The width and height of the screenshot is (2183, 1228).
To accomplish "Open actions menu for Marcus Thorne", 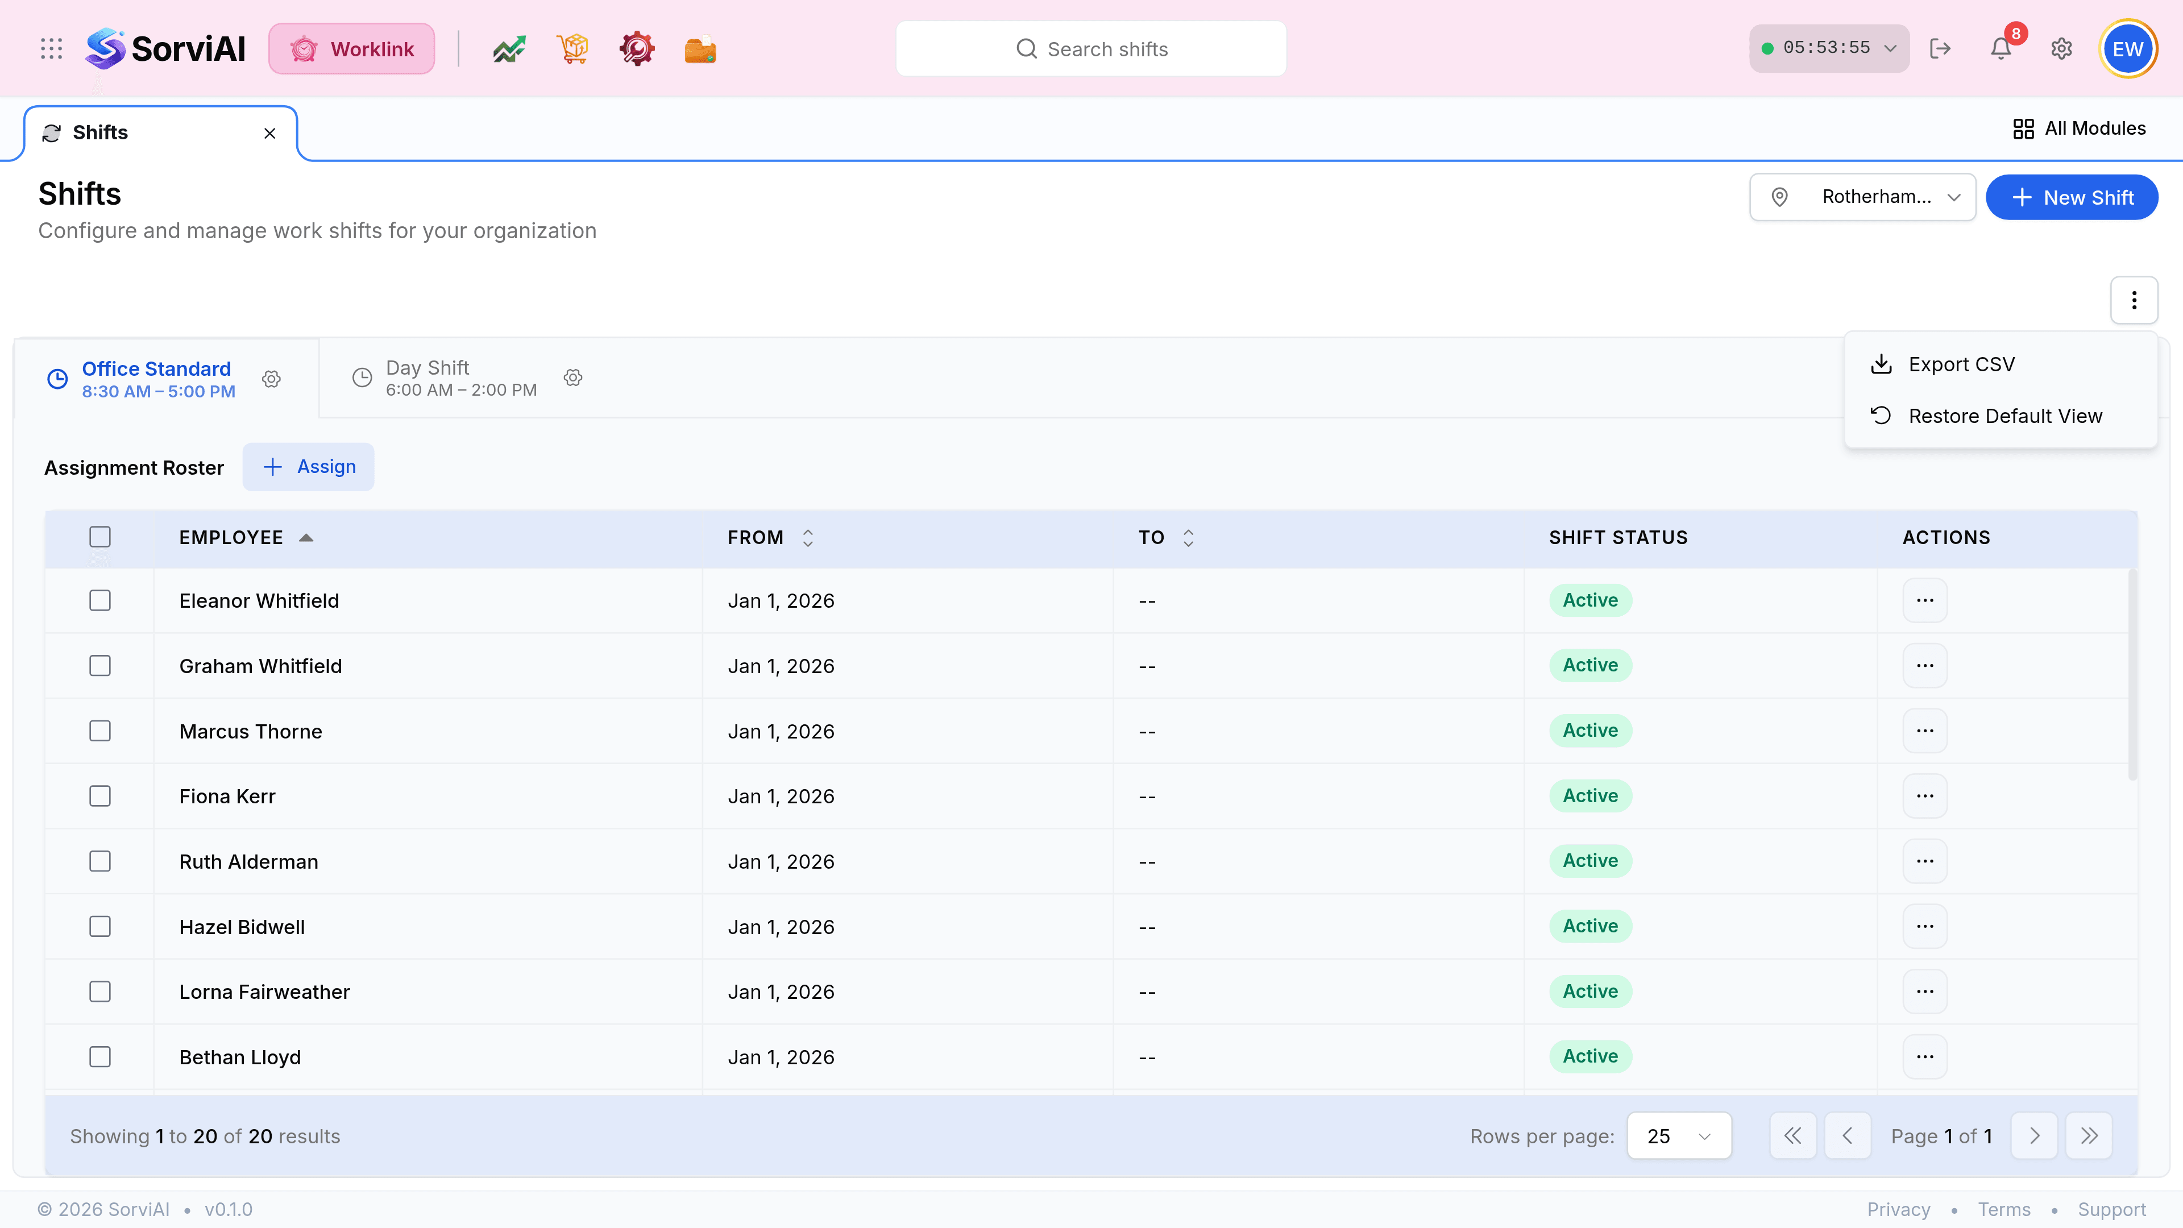I will click(x=1924, y=731).
